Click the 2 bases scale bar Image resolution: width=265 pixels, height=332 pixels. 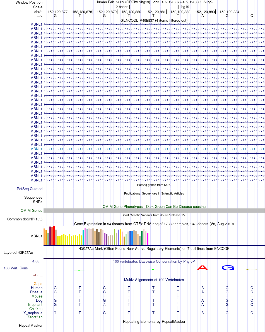pyautogui.click(x=154, y=7)
